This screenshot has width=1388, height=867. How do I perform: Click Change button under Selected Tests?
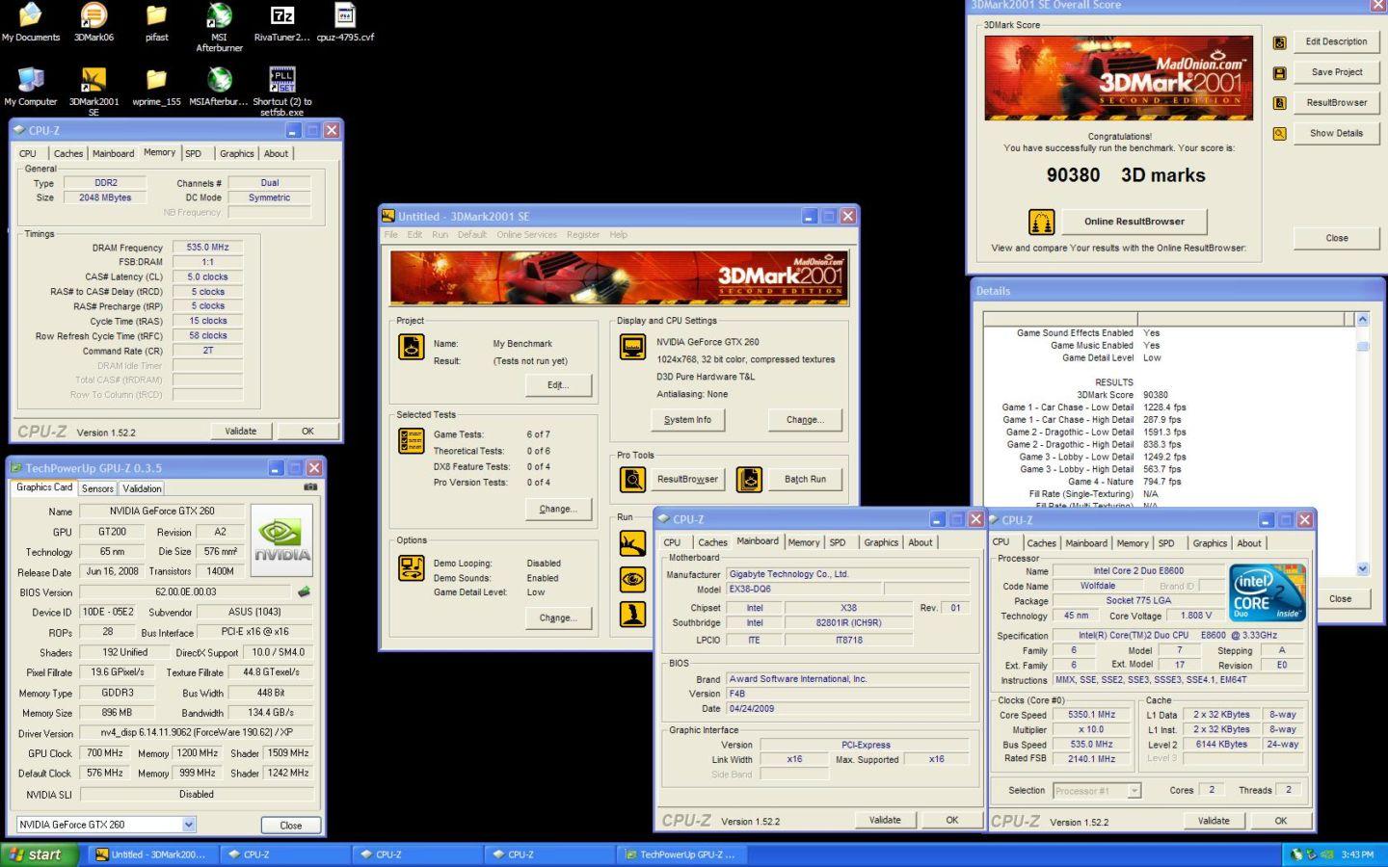tap(558, 509)
